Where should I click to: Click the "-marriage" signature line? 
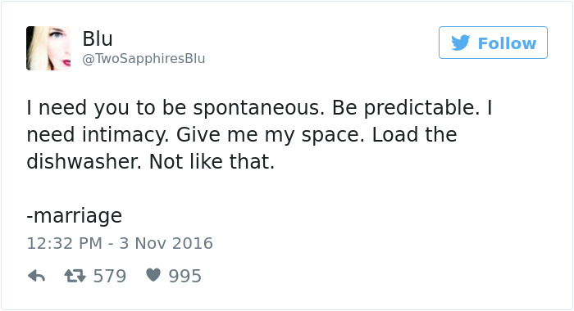[75, 216]
